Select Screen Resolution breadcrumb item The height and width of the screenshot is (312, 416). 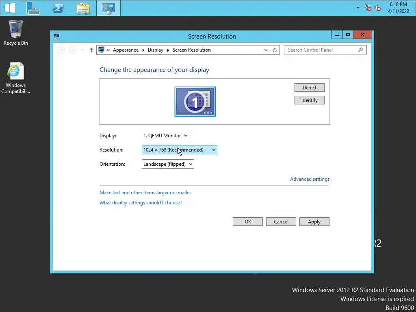(192, 50)
